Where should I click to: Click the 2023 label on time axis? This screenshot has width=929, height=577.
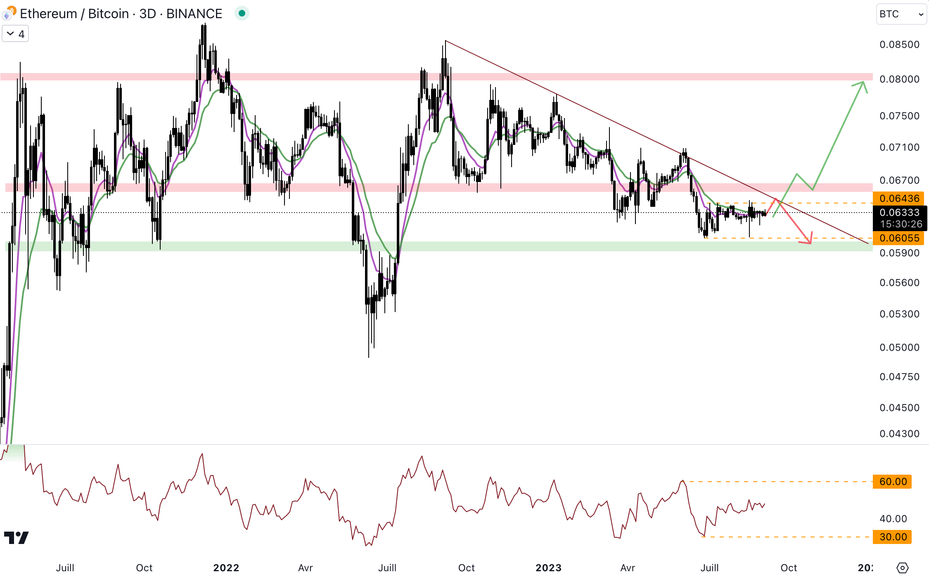(548, 568)
